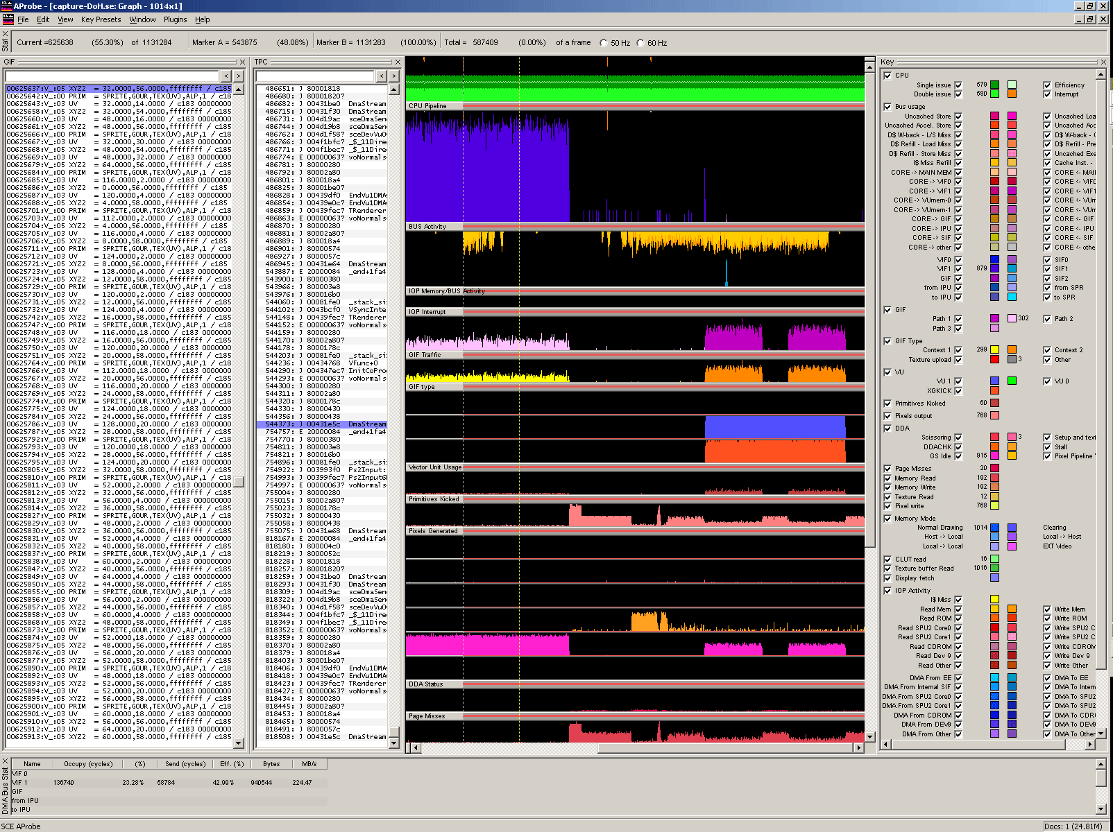
Task: Disable the Single issue checkbox
Action: pyautogui.click(x=958, y=85)
